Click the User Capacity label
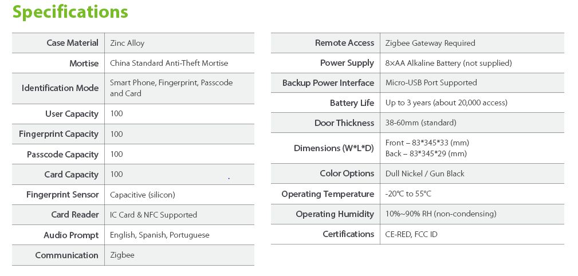This screenshot has height=276, width=578. pyautogui.click(x=72, y=114)
